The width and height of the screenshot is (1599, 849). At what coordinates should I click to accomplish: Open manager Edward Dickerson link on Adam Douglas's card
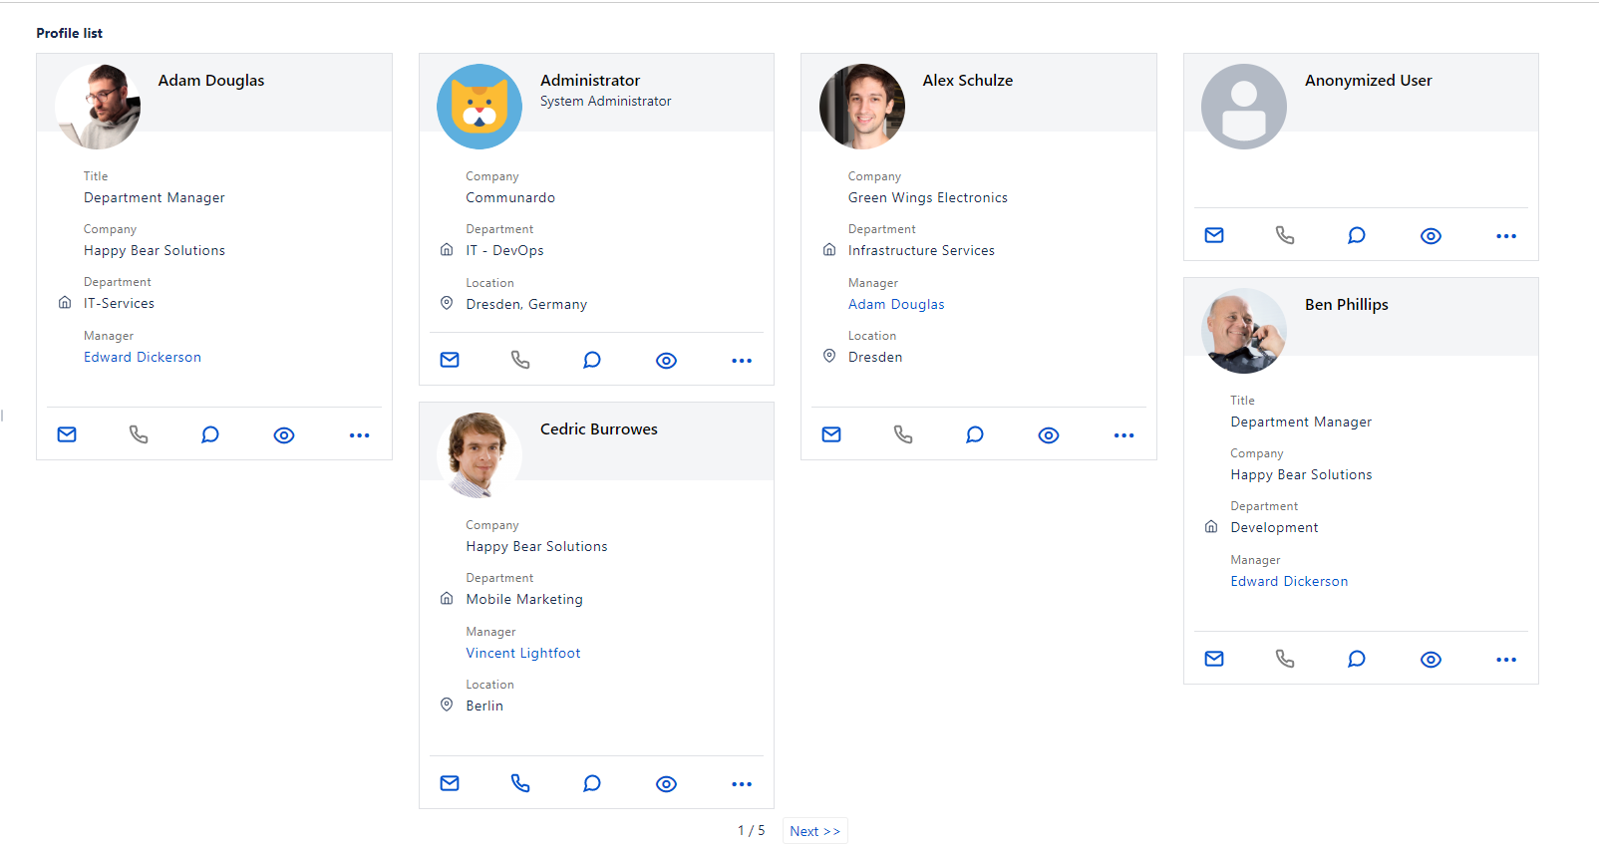(143, 357)
